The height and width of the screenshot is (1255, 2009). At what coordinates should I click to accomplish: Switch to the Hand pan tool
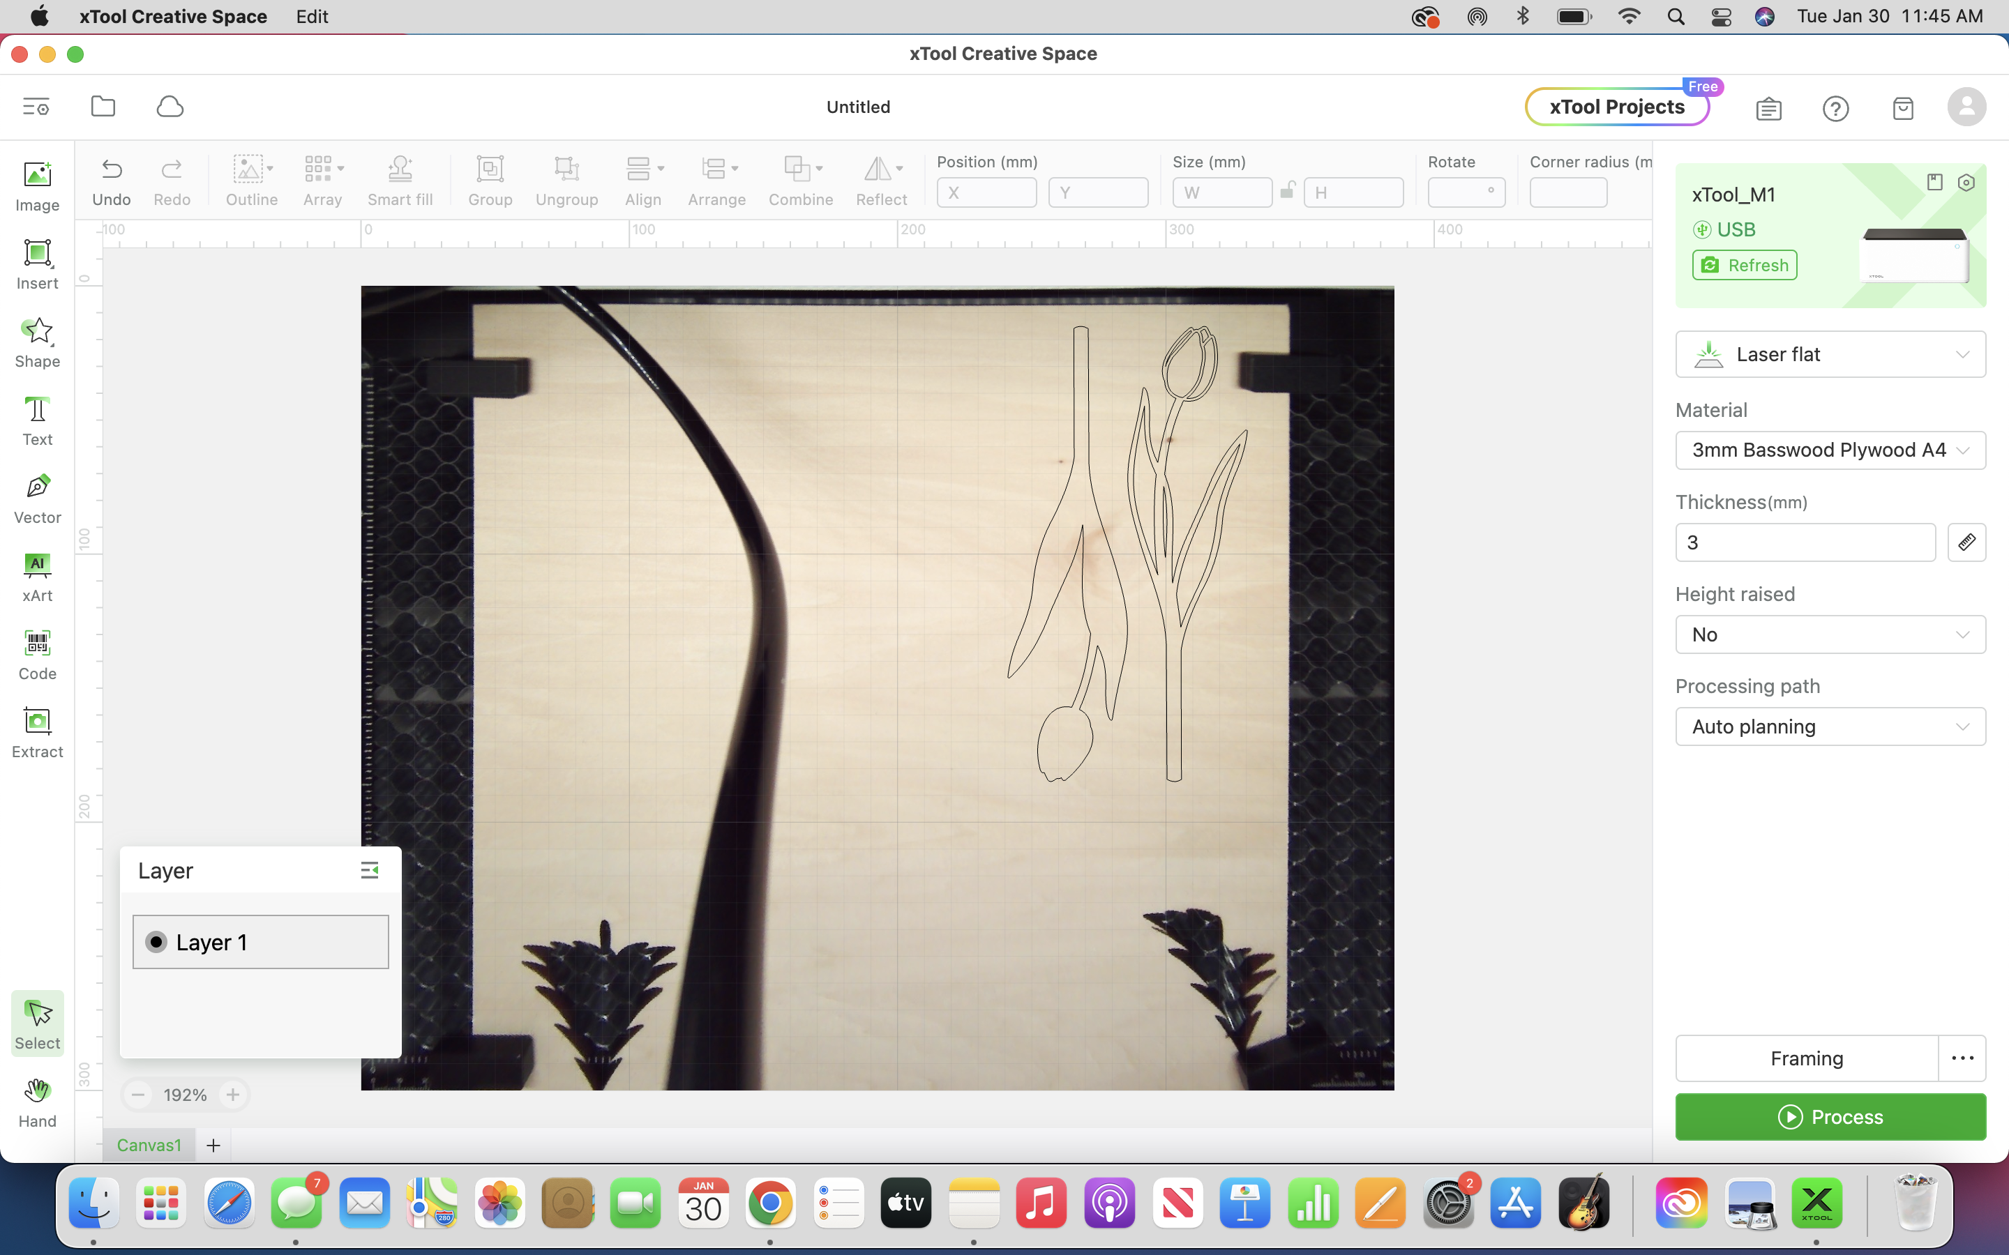click(38, 1103)
